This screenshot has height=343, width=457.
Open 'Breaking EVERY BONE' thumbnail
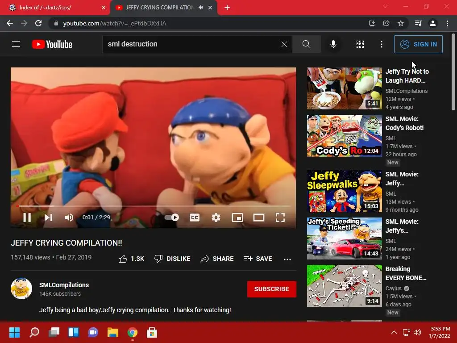click(x=344, y=286)
